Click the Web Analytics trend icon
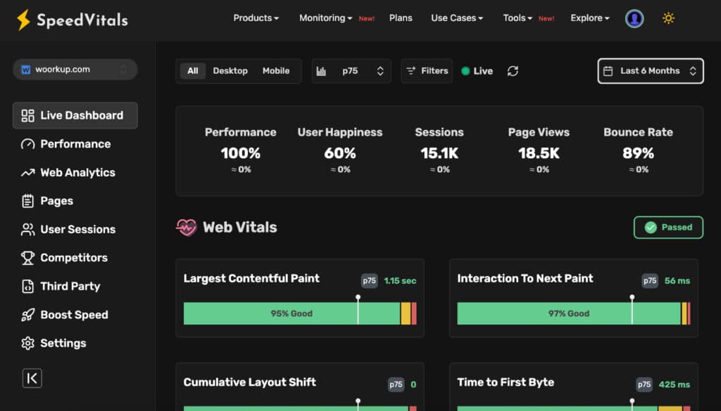Screen dimensions: 721x411 click(x=27, y=173)
